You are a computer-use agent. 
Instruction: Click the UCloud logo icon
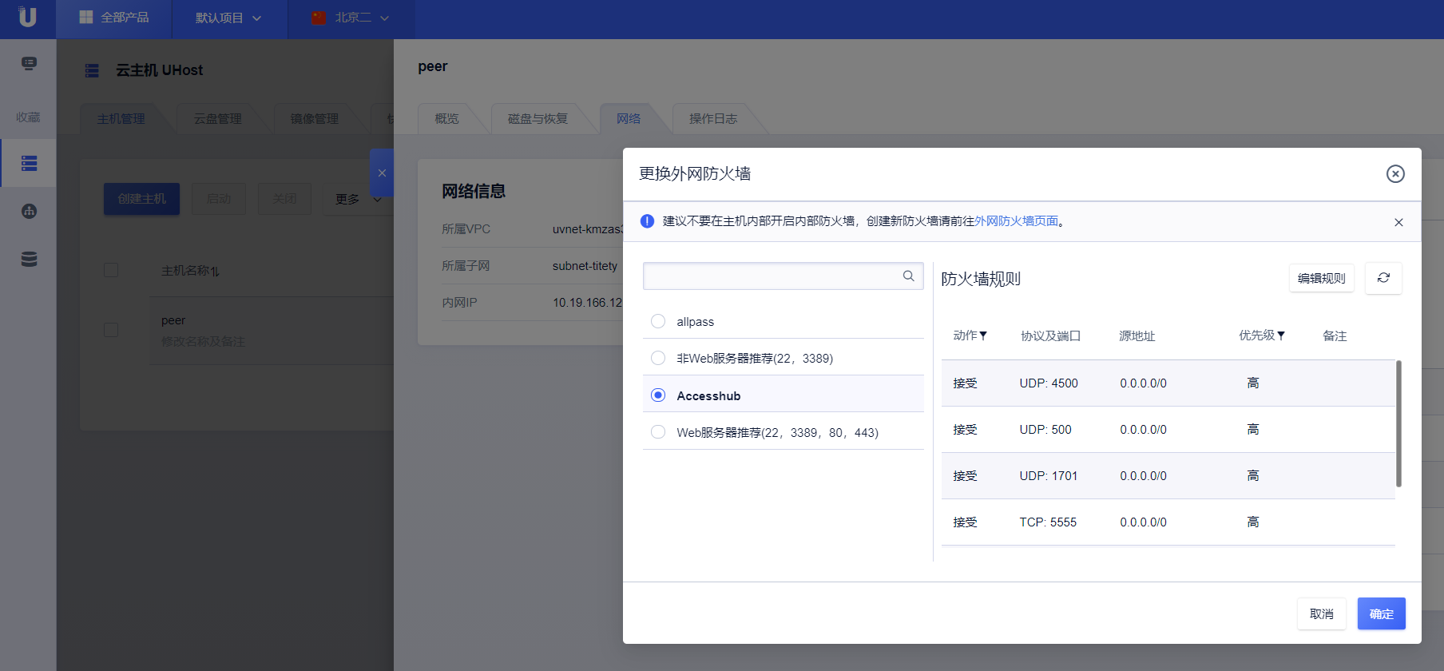click(27, 18)
